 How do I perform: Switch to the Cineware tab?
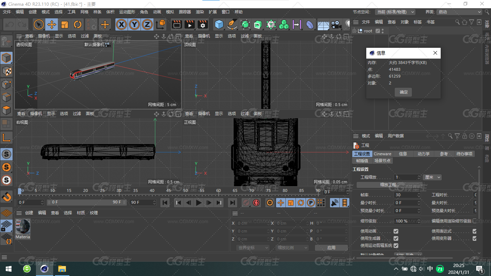382,154
